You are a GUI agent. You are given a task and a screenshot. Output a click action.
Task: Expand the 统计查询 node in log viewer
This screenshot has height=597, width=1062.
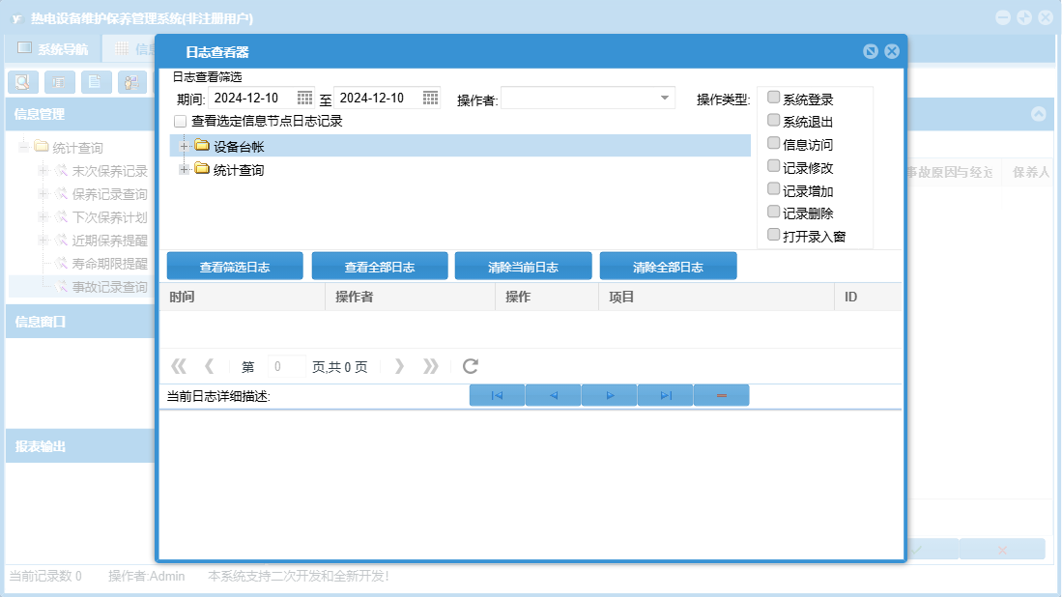click(x=184, y=170)
